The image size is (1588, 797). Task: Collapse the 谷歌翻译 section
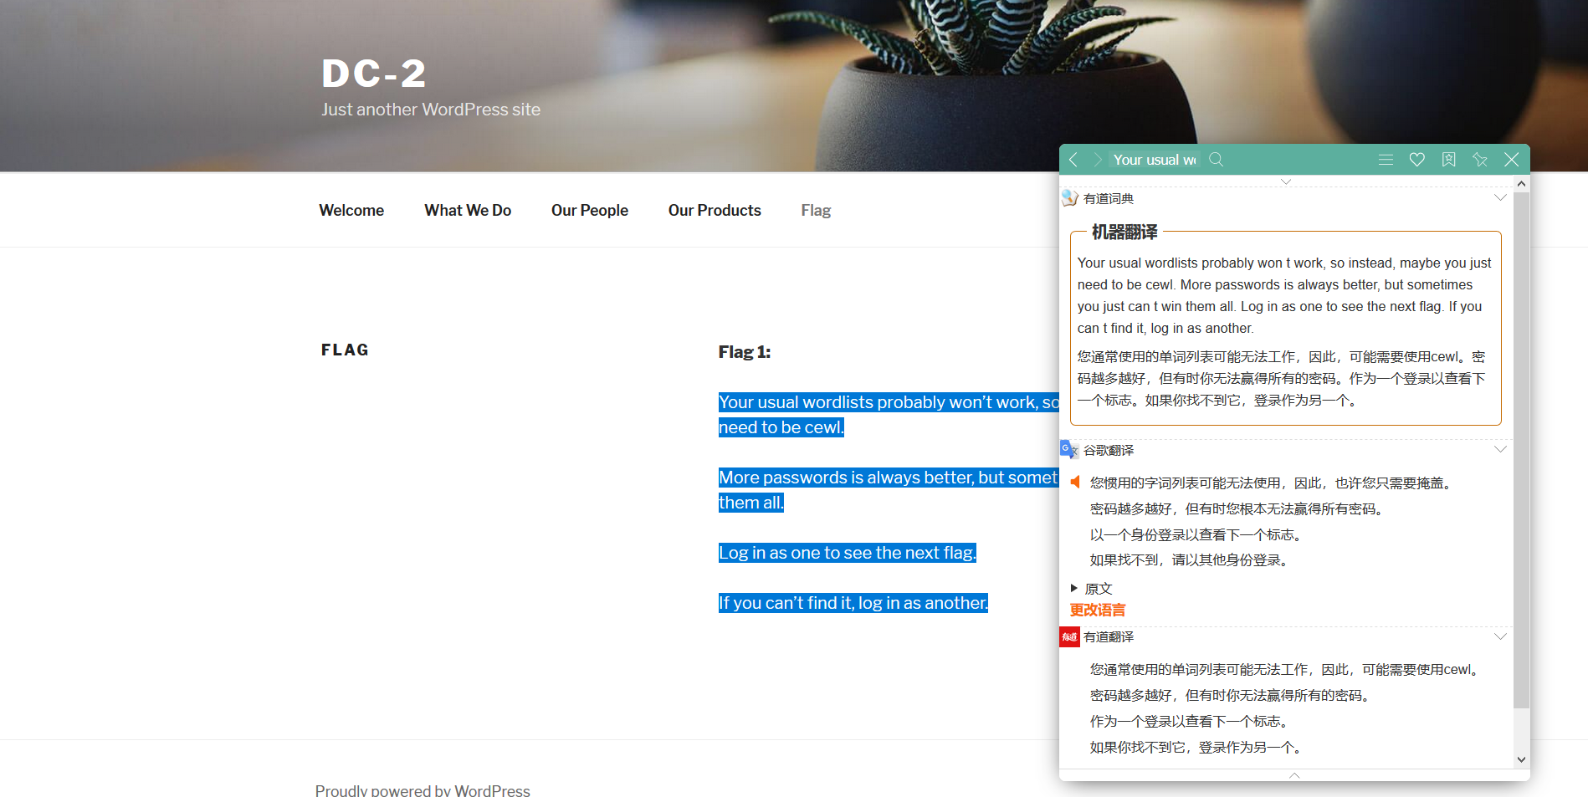[1500, 450]
